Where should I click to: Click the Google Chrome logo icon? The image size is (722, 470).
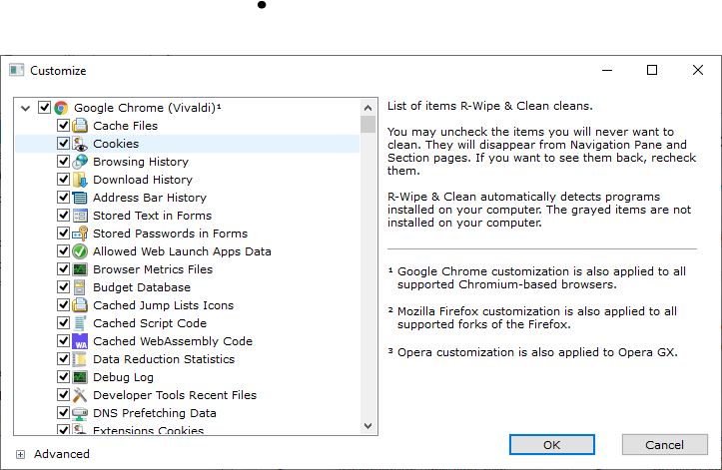[x=61, y=108]
